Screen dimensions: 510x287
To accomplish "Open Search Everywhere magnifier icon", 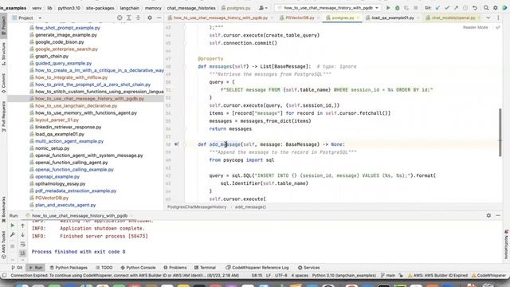I will (486, 8).
